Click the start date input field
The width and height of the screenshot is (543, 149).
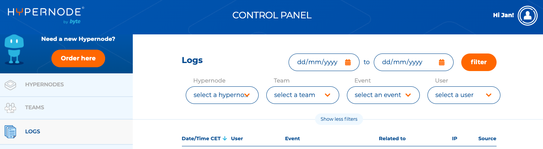coord(324,62)
